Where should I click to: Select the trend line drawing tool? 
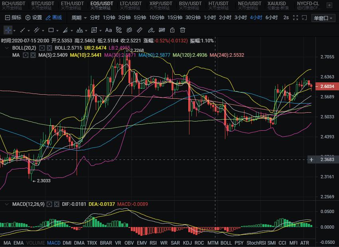tap(22, 30)
